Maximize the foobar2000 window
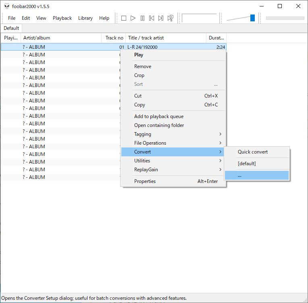Viewport: 308px width, 303px height. (x=280, y=6)
